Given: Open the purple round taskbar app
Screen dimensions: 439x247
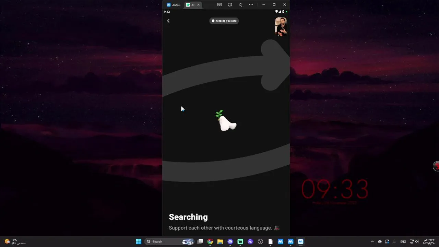Looking at the screenshot, I should (x=250, y=242).
